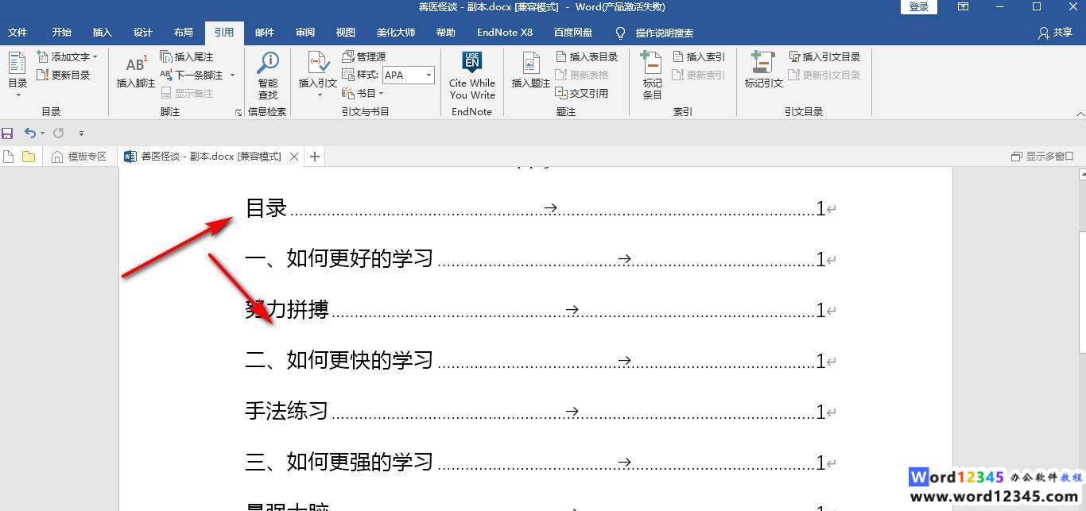Open the 百度网盘 tab

(x=572, y=33)
